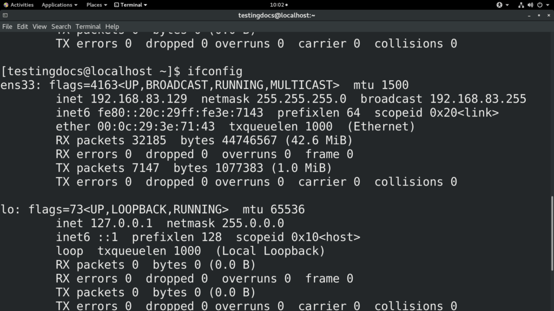Open the Search menu
Screen dimensions: 554x311
click(61, 26)
